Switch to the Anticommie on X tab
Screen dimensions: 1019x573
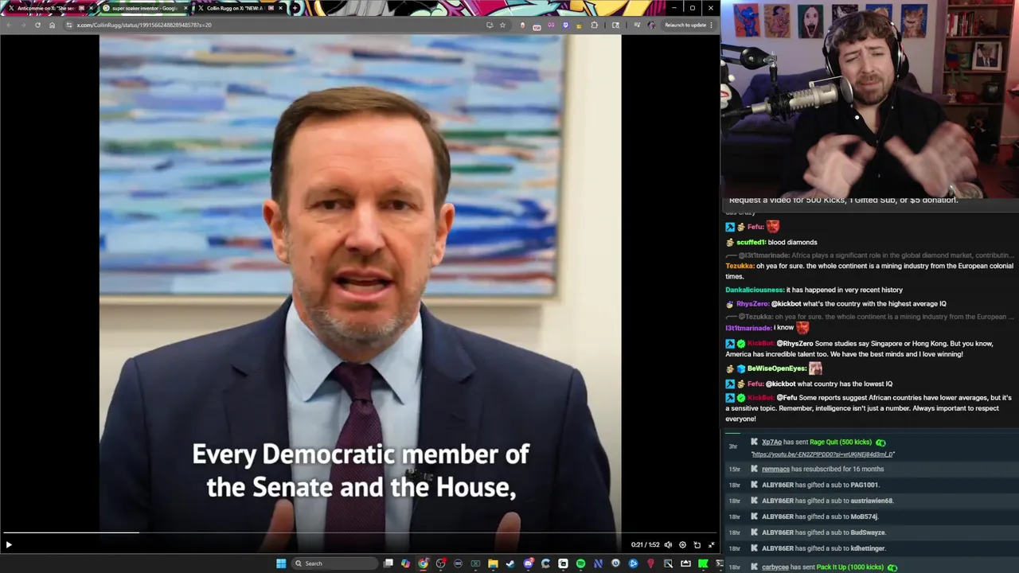[x=48, y=8]
